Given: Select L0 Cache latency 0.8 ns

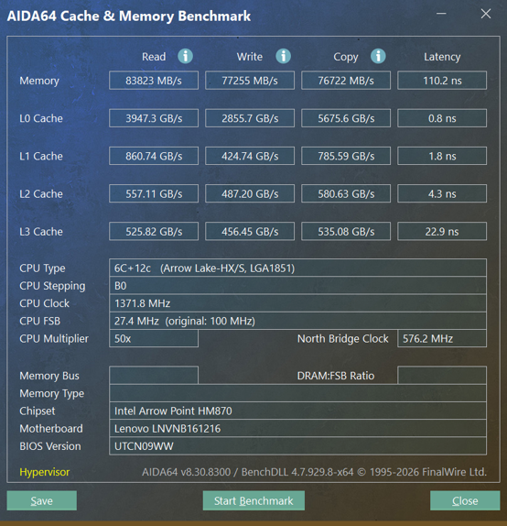Looking at the screenshot, I should click(x=442, y=118).
